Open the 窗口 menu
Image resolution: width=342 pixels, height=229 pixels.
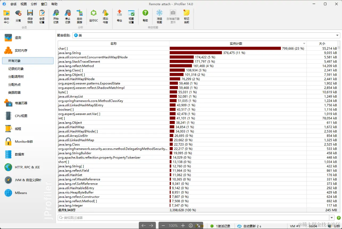click(44, 4)
